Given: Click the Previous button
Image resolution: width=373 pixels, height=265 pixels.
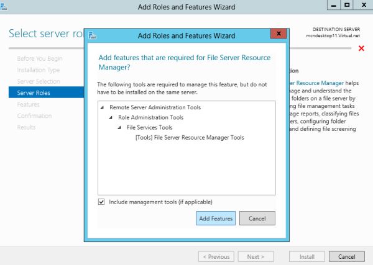Looking at the screenshot, I should (x=216, y=256).
